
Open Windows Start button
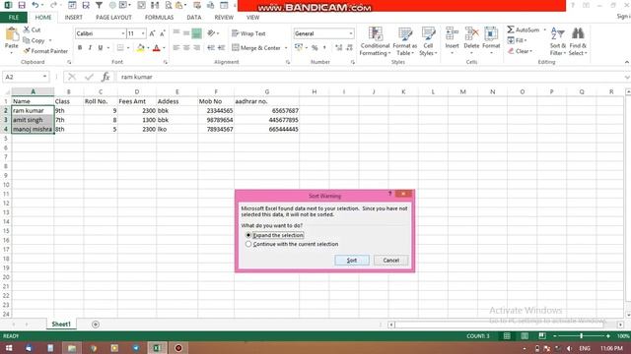tap(9, 348)
